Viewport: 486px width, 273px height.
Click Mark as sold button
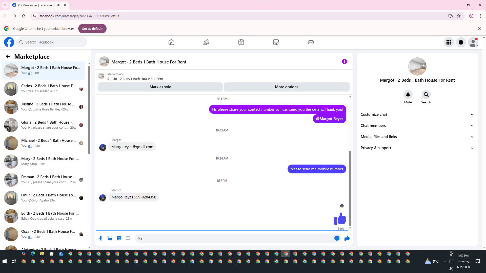pyautogui.click(x=160, y=87)
